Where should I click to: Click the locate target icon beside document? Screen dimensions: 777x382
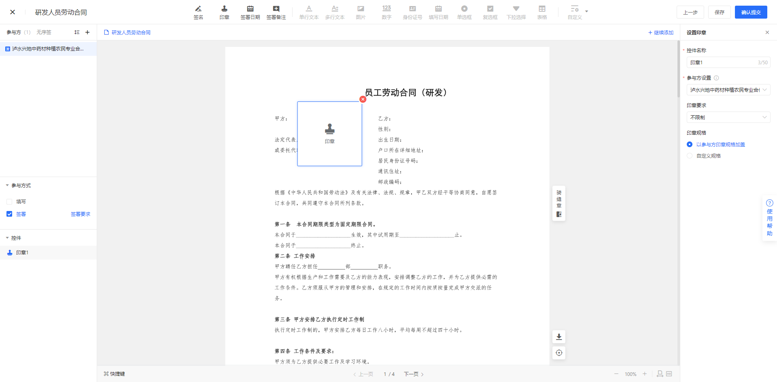point(559,353)
